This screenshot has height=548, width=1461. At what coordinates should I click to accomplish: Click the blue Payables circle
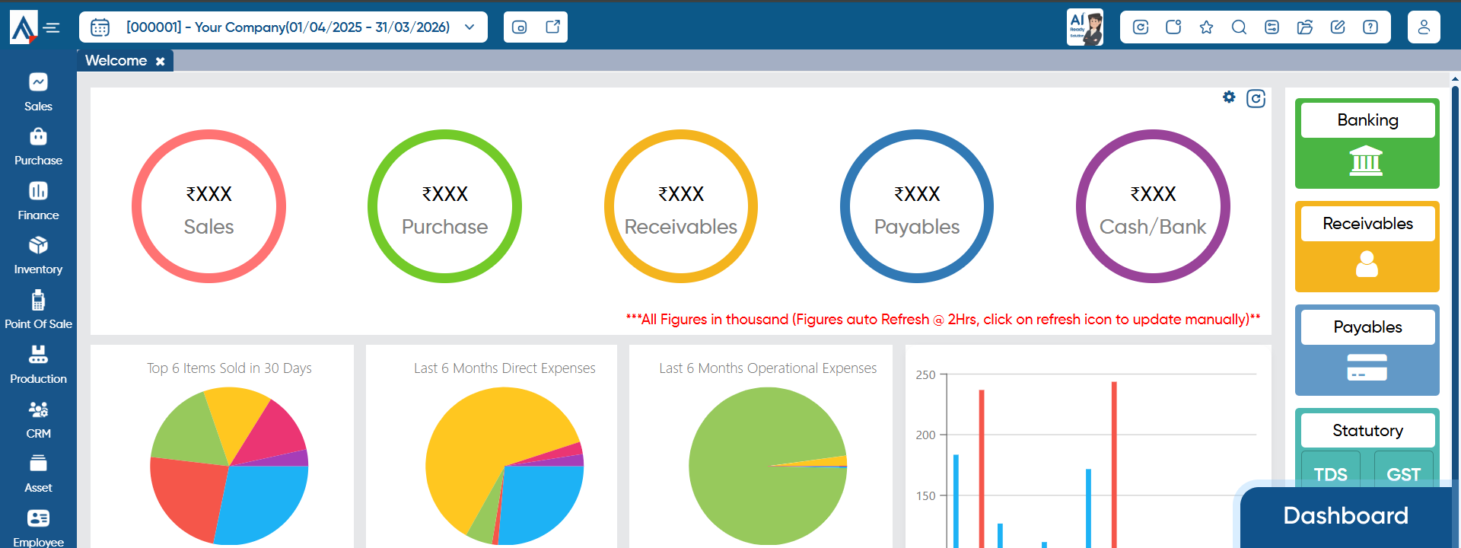click(917, 206)
